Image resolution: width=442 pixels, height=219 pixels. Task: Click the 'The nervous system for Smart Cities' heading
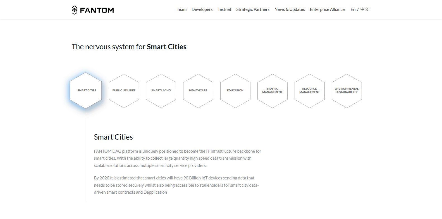click(129, 47)
